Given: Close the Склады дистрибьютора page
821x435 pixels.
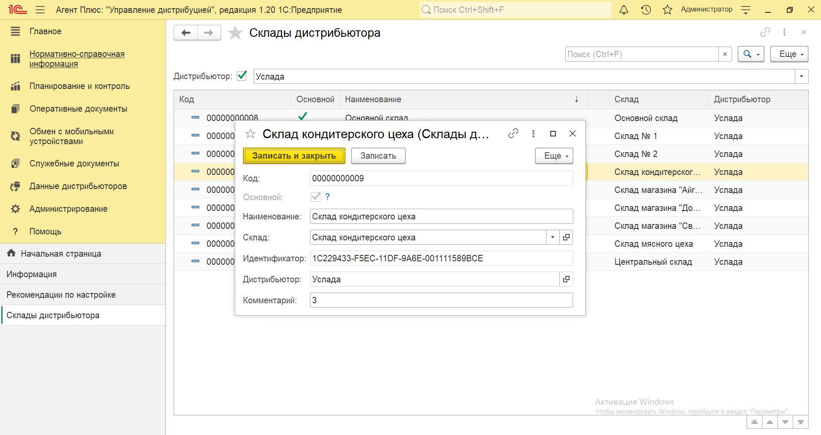Looking at the screenshot, I should click(x=803, y=32).
